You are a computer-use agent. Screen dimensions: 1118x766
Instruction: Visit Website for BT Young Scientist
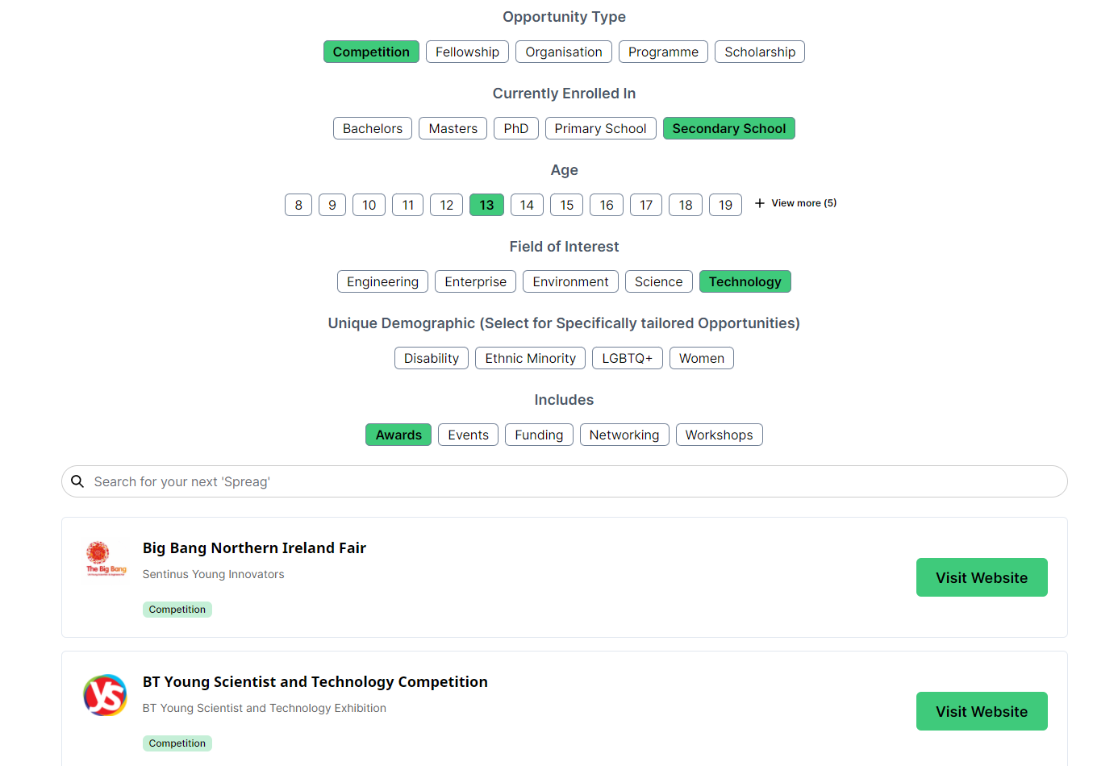pos(982,711)
